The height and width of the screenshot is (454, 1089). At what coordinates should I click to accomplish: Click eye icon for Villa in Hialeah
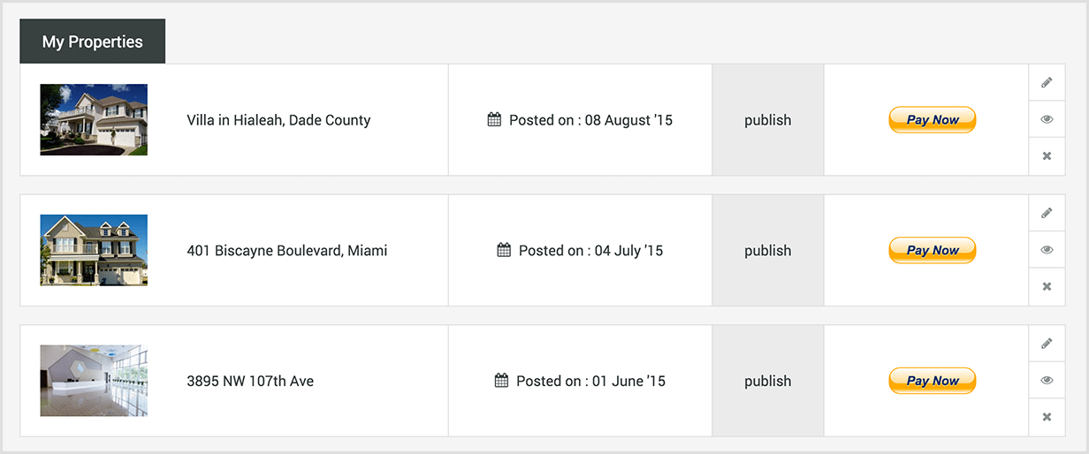coord(1047,119)
